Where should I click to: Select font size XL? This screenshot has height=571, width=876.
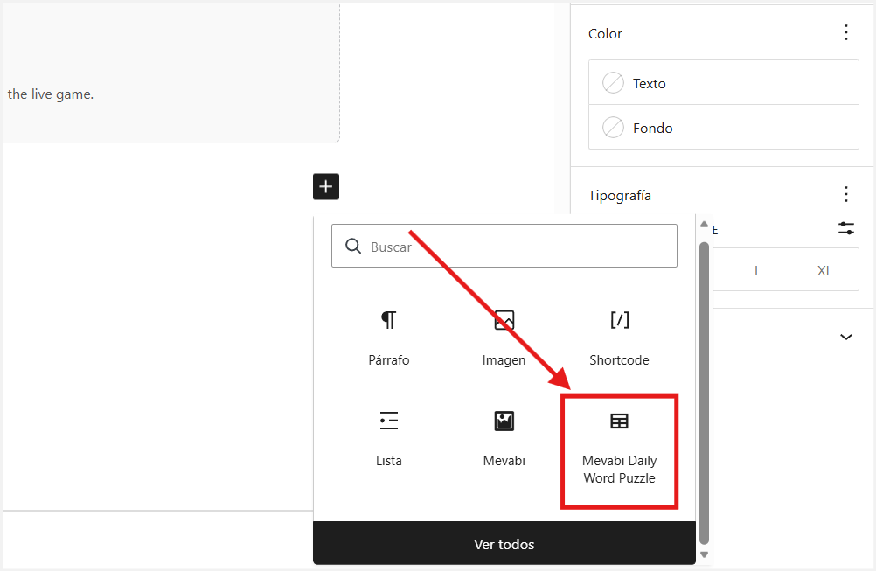coord(824,271)
